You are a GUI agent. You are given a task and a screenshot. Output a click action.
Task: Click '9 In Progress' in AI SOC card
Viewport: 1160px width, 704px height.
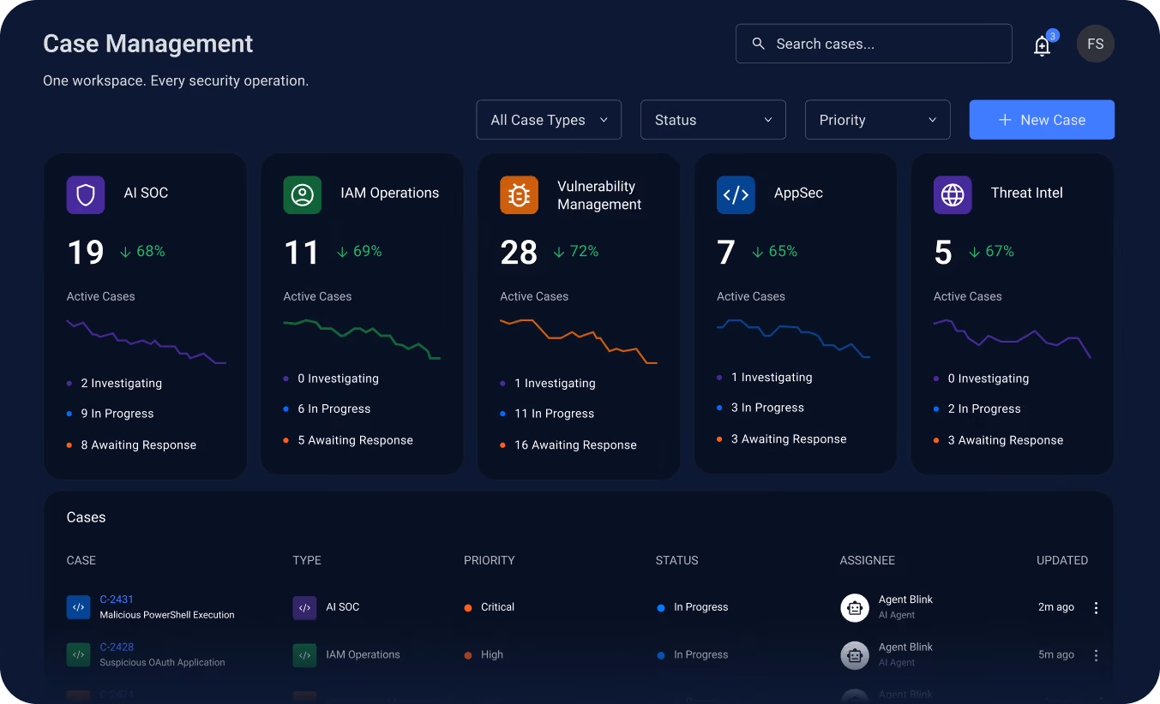(117, 414)
